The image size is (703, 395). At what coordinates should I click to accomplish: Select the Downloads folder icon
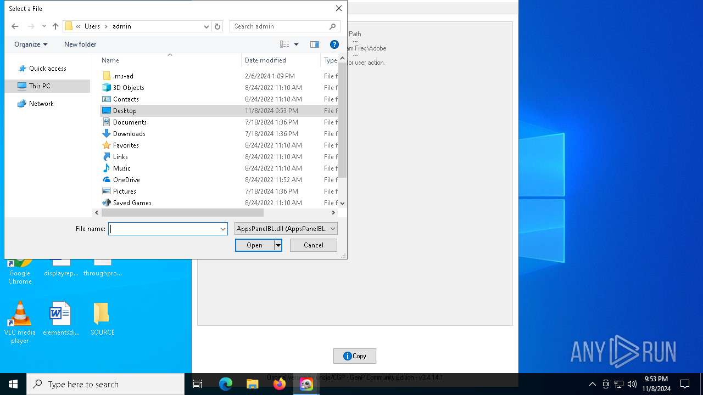tap(107, 134)
